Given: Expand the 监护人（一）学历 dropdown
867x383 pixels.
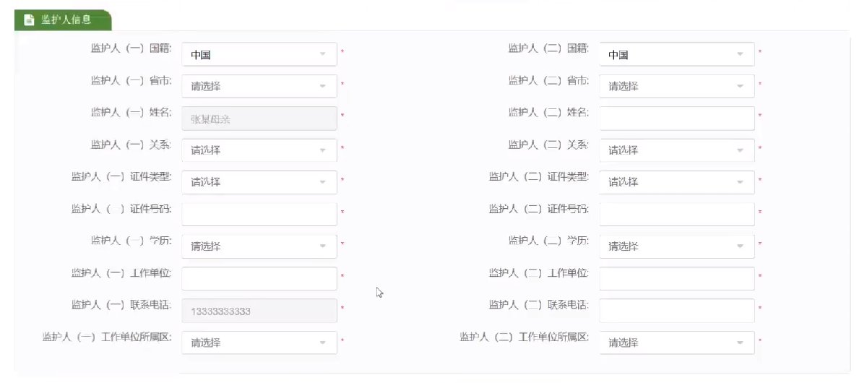Looking at the screenshot, I should point(259,246).
